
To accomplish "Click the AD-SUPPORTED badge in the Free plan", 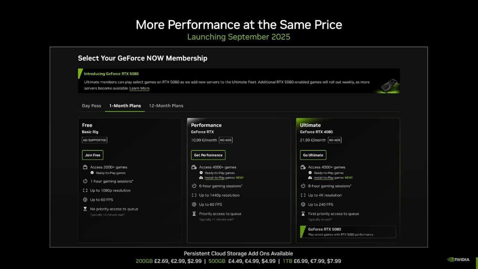I will coord(94,140).
